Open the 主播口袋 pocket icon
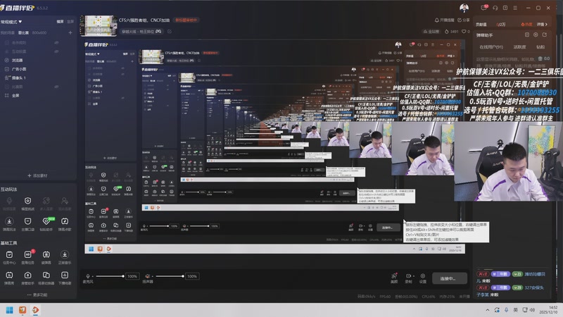563x317 pixels. coord(27,221)
